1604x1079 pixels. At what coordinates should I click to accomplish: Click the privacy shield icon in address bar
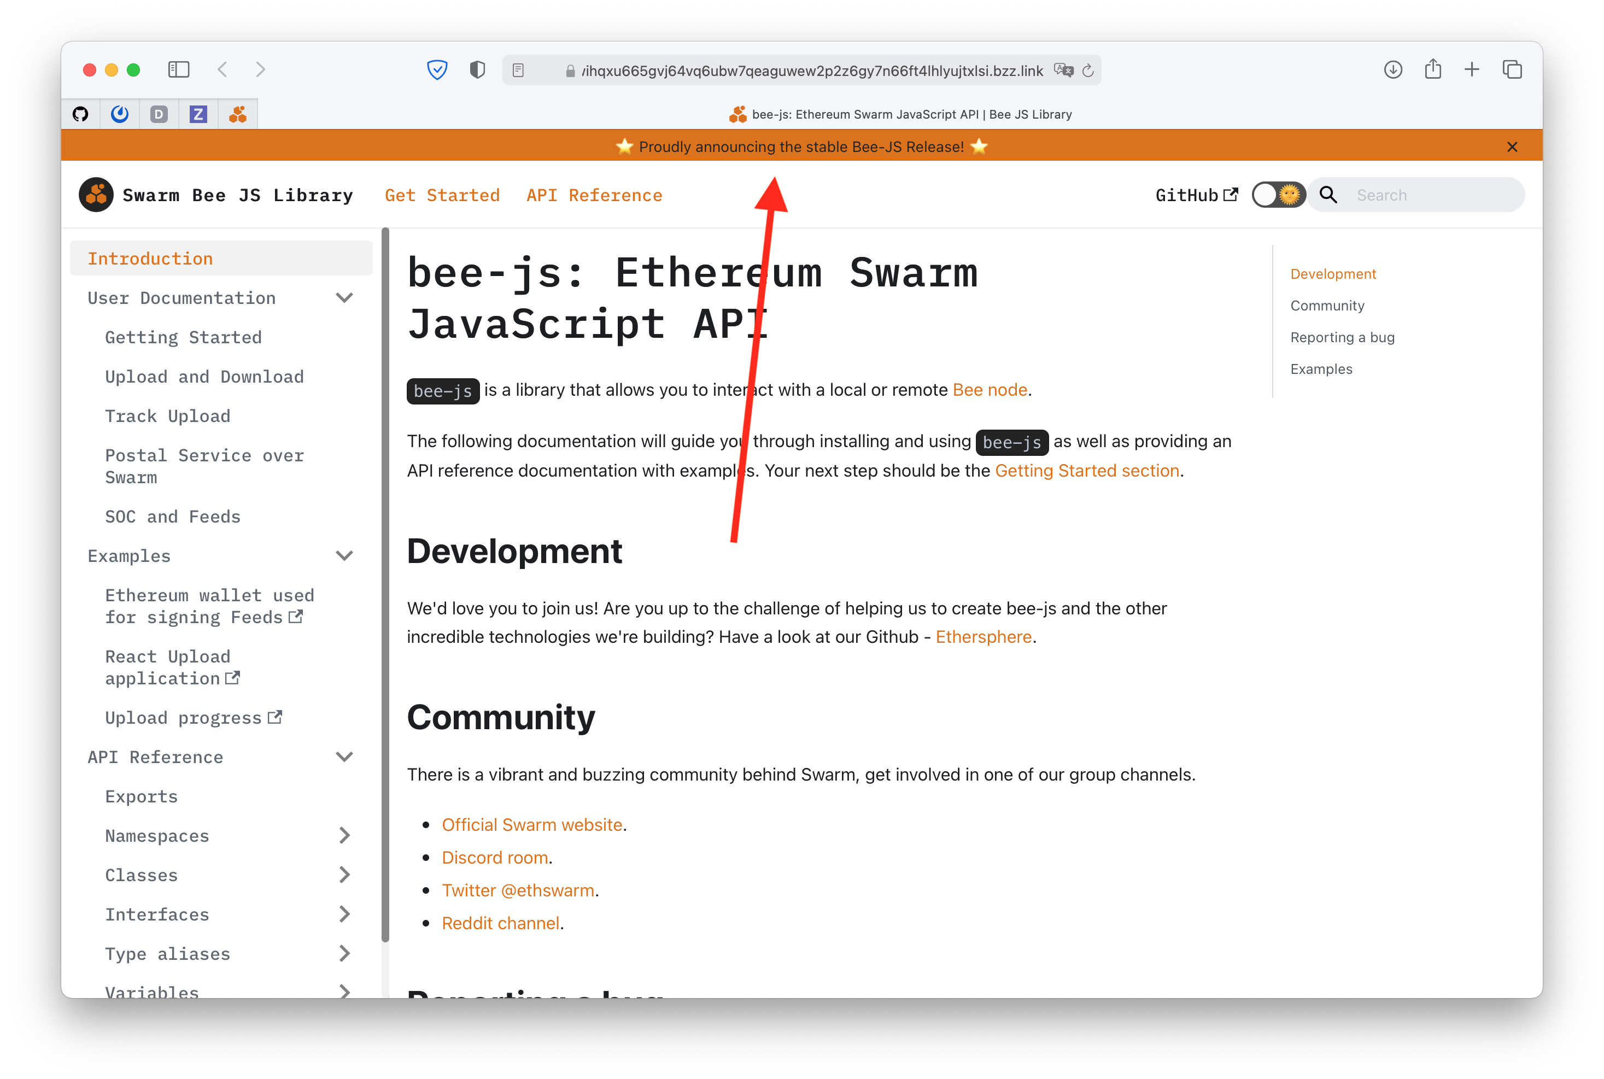437,69
